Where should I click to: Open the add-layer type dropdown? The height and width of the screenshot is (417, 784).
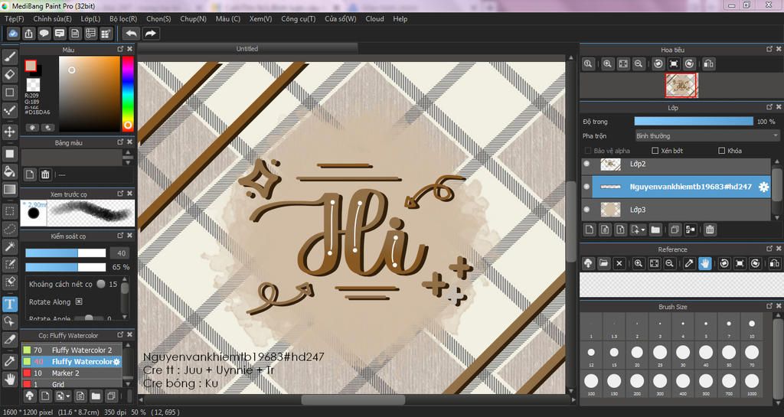pyautogui.click(x=639, y=230)
